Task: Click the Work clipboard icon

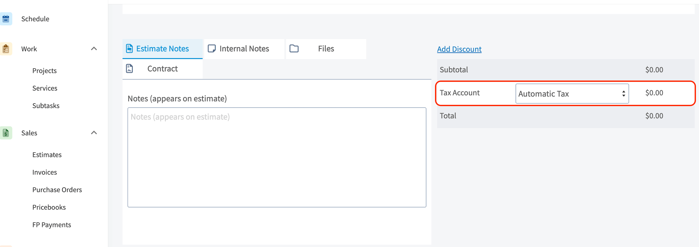Action: pyautogui.click(x=6, y=49)
